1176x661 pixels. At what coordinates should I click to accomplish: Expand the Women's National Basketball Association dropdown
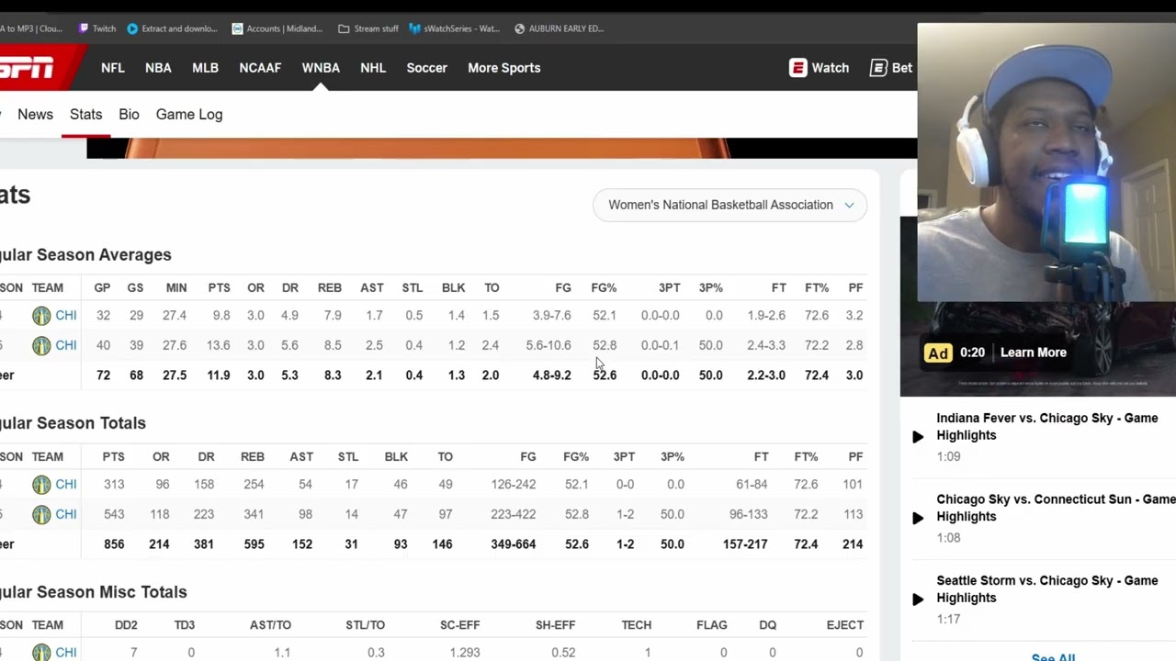730,205
